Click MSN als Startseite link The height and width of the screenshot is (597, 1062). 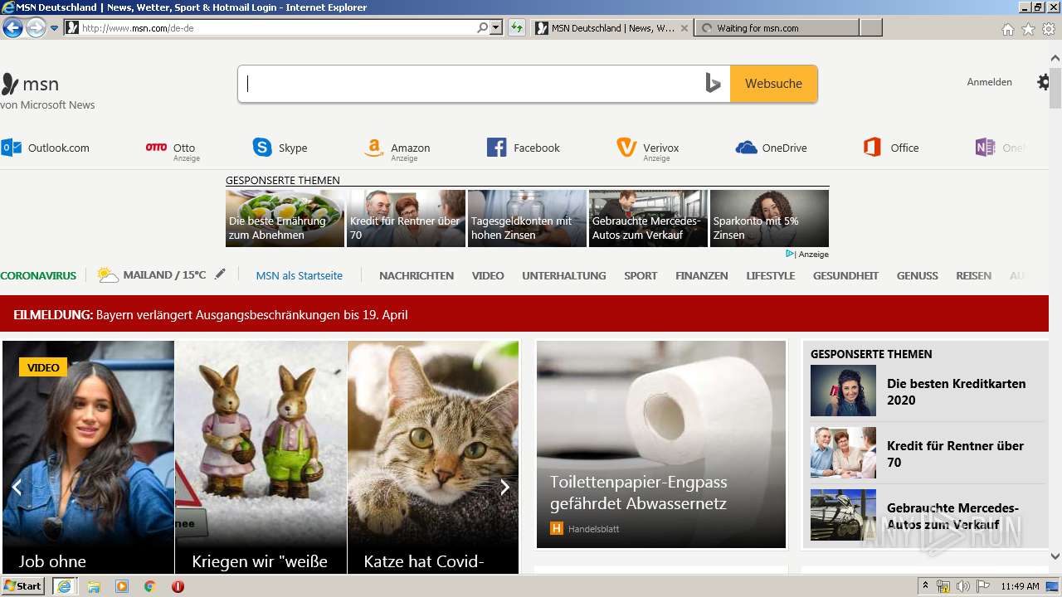pos(300,275)
